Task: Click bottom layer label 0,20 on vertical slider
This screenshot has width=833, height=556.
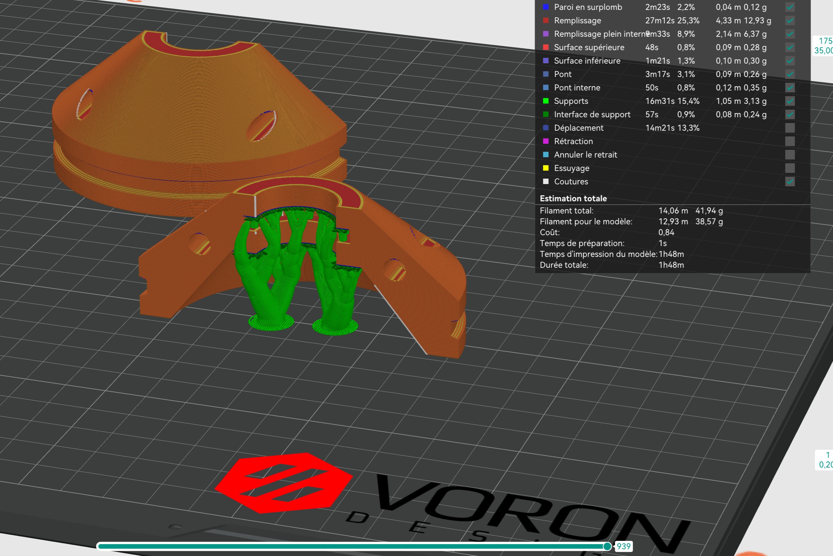Action: pos(826,465)
